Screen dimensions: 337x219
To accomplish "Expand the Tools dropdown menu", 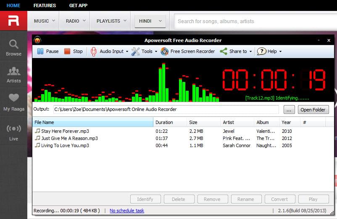I will pyautogui.click(x=144, y=51).
